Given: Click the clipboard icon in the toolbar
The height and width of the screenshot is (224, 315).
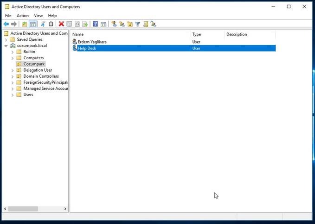Looking at the screenshot, I should (x=51, y=24).
